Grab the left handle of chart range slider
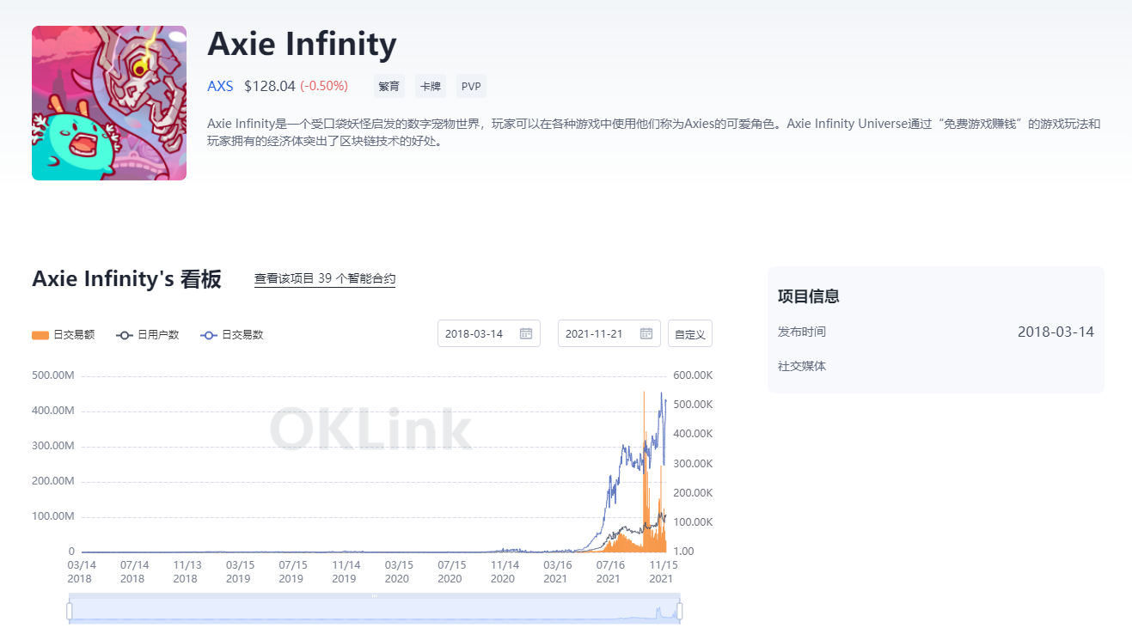Image resolution: width=1132 pixels, height=640 pixels. click(70, 611)
